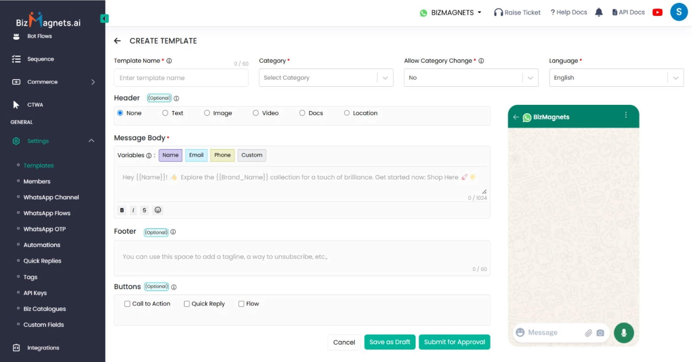The height and width of the screenshot is (362, 692).
Task: Show info icon next to Footer
Action: tap(173, 232)
